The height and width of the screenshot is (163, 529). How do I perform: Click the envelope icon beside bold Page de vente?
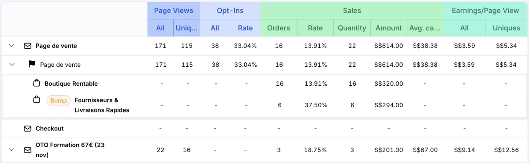tap(27, 46)
